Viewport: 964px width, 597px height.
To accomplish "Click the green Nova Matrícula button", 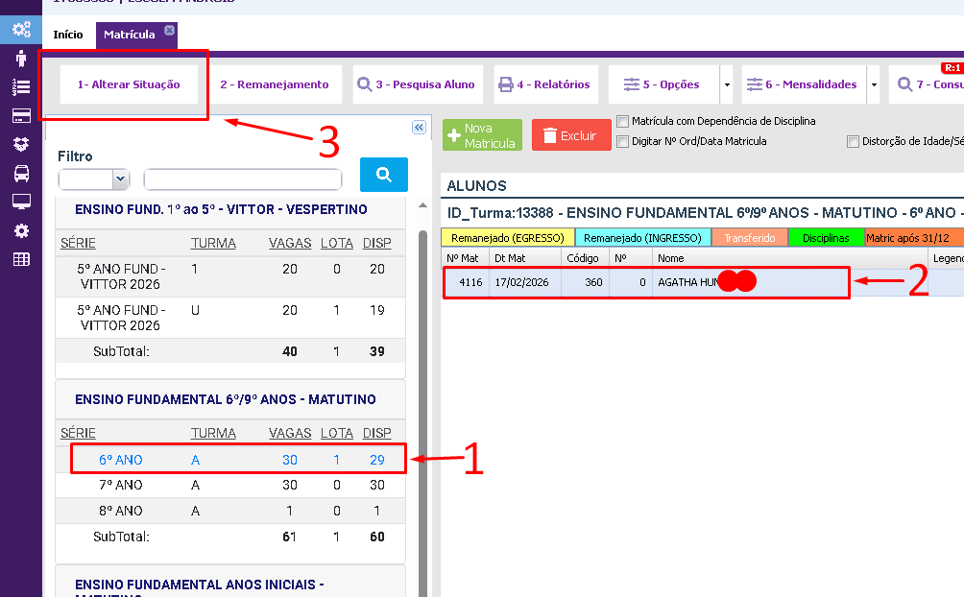I will (x=482, y=135).
